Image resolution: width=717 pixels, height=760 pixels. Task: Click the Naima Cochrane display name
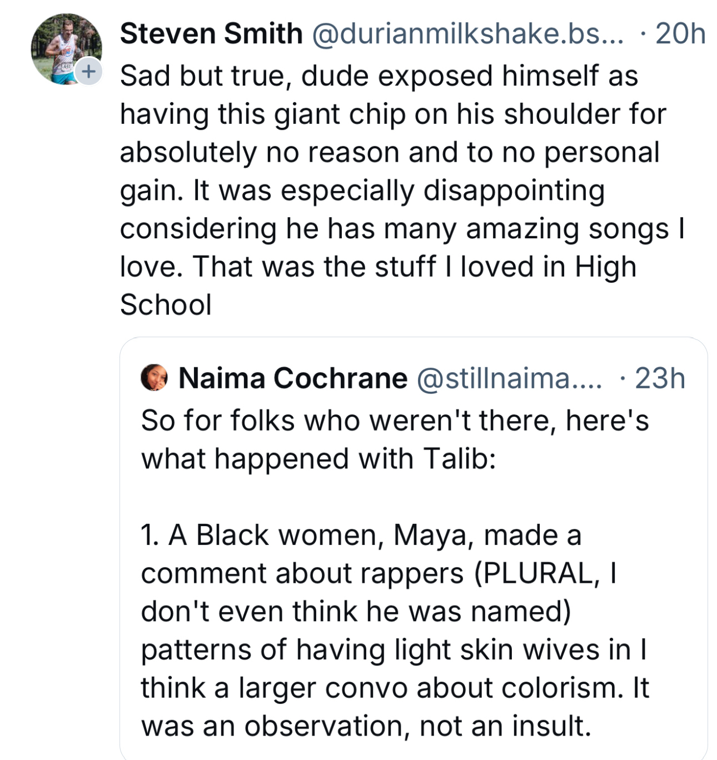coord(293,378)
